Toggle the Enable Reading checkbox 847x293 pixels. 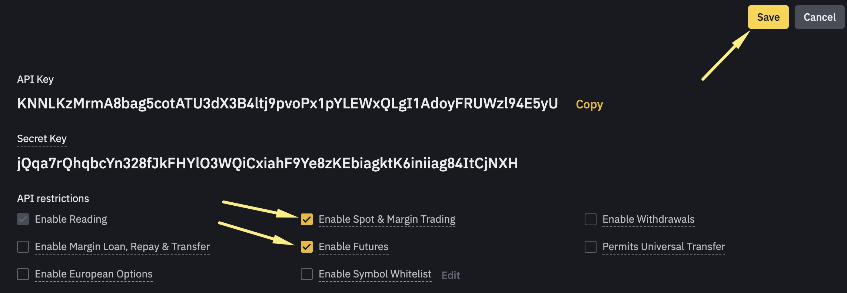[x=23, y=219]
